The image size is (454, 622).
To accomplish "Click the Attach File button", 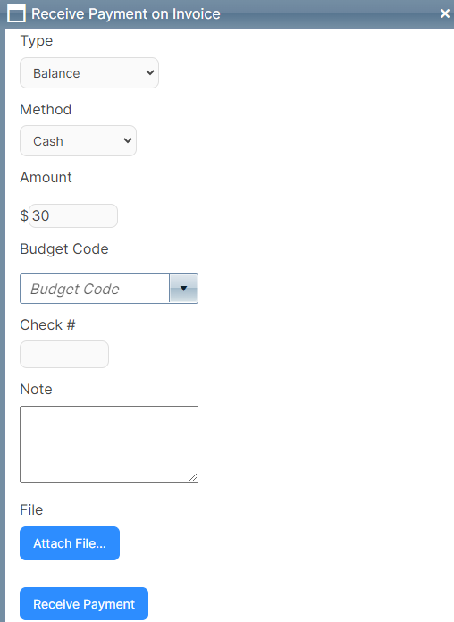I will pos(70,543).
